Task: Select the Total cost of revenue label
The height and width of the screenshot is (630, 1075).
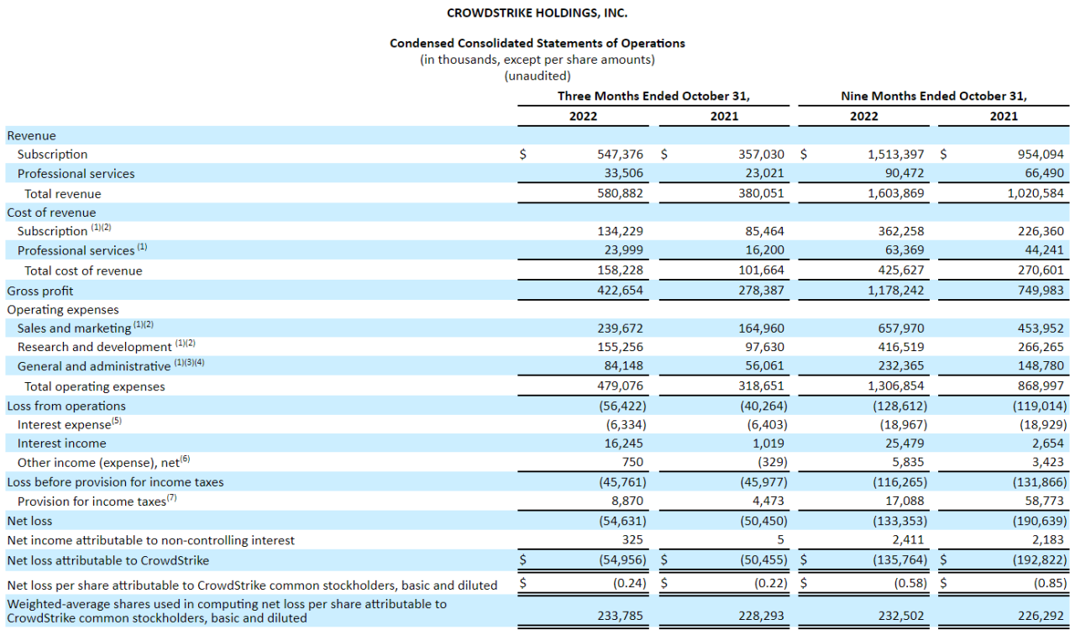Action: click(x=83, y=270)
